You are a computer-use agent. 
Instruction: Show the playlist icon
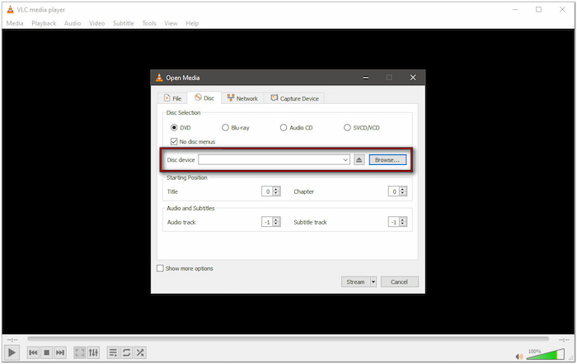coord(113,352)
